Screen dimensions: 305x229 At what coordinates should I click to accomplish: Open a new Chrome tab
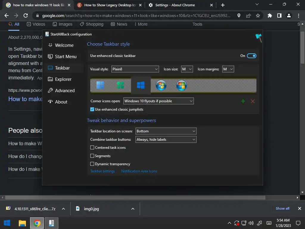pyautogui.click(x=223, y=5)
